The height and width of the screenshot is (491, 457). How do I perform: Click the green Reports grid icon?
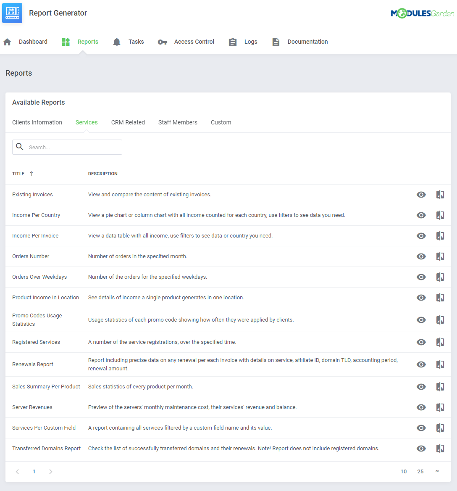coord(66,42)
